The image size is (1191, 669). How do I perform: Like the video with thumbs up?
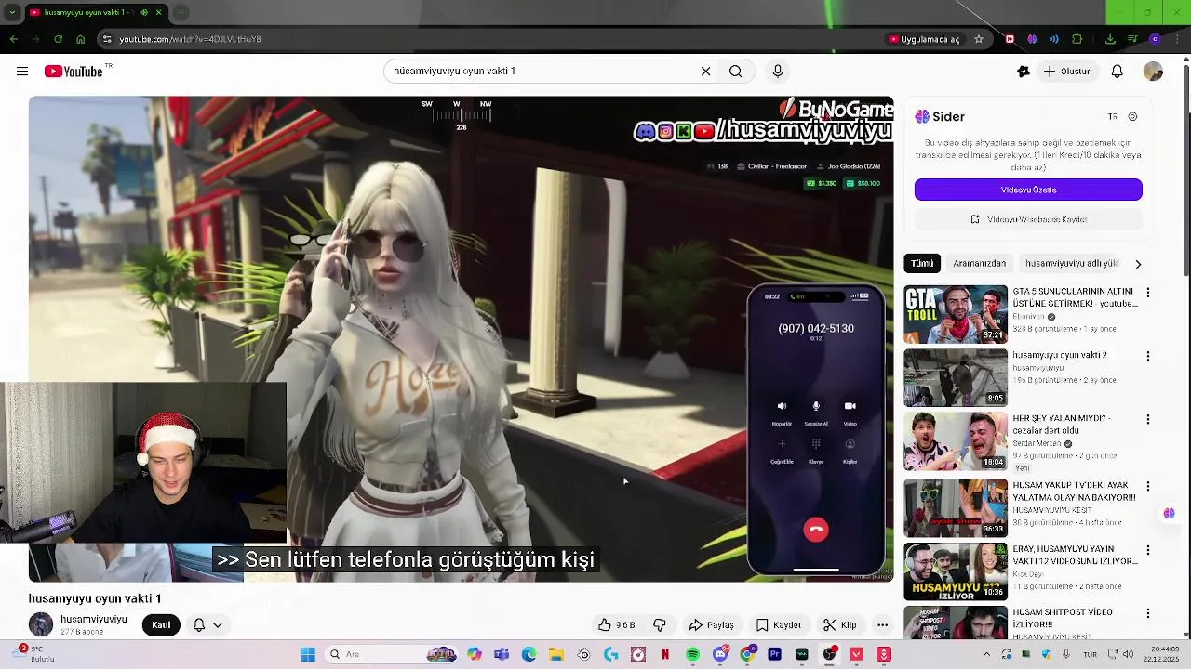coord(617,625)
